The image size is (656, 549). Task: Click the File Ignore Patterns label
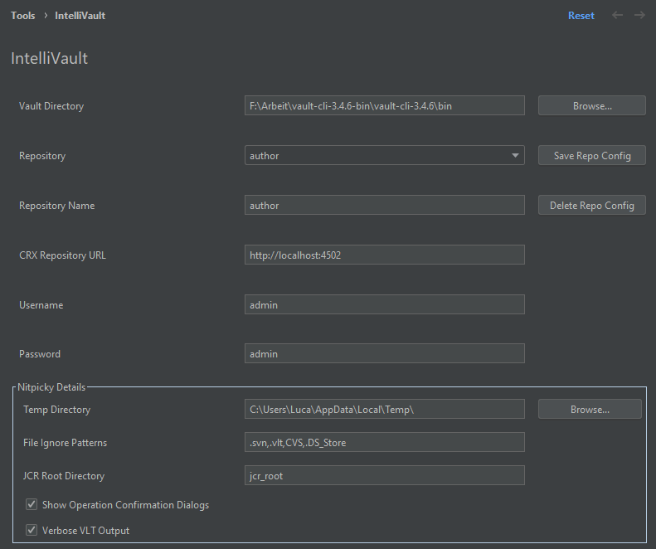coord(65,443)
